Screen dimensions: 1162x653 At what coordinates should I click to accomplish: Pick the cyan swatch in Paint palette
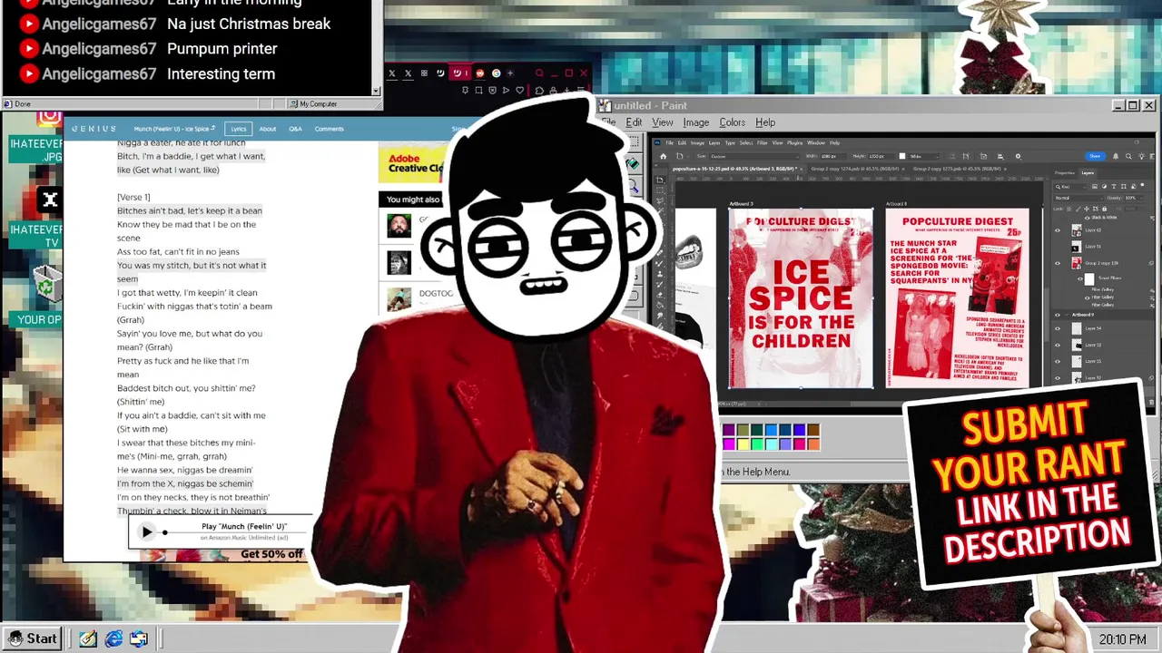[771, 443]
